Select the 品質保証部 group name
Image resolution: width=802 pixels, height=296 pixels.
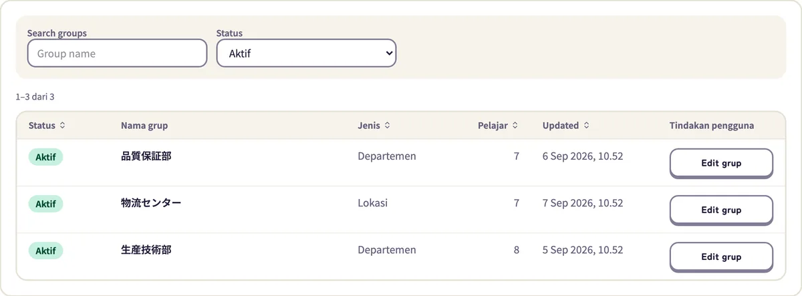pyautogui.click(x=146, y=156)
